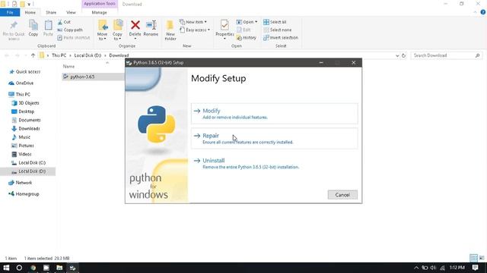The height and width of the screenshot is (273, 487).
Task: Open OneDrive in navigation pane
Action: point(24,83)
